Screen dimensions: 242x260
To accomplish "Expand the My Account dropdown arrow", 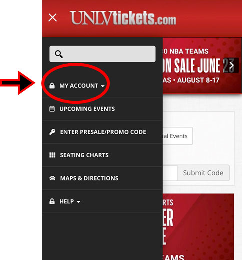I will pyautogui.click(x=103, y=86).
